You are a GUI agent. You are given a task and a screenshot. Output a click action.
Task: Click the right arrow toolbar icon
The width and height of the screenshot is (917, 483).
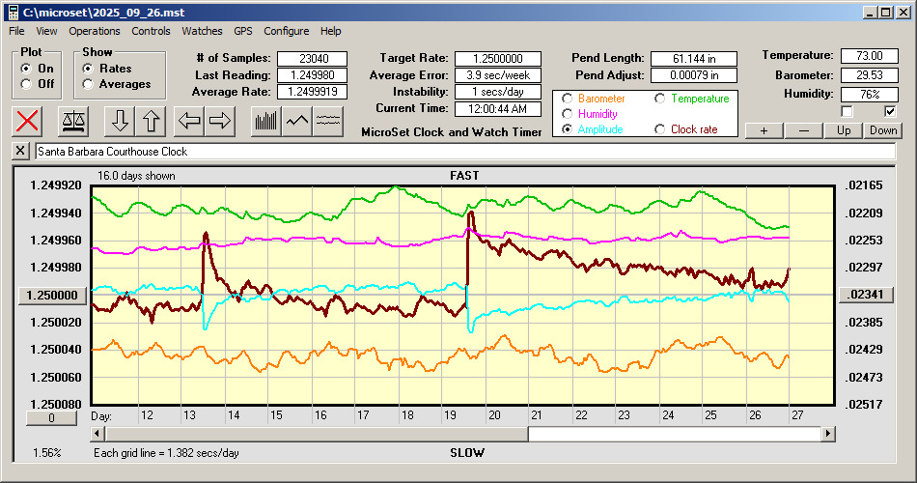(x=221, y=121)
